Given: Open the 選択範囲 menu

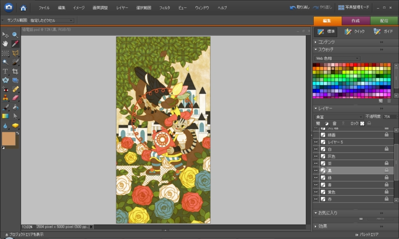Looking at the screenshot, I should (144, 8).
